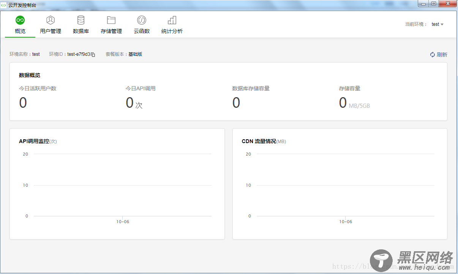Open the 统计分析 statistics chart icon
The image size is (458, 274).
(x=172, y=20)
